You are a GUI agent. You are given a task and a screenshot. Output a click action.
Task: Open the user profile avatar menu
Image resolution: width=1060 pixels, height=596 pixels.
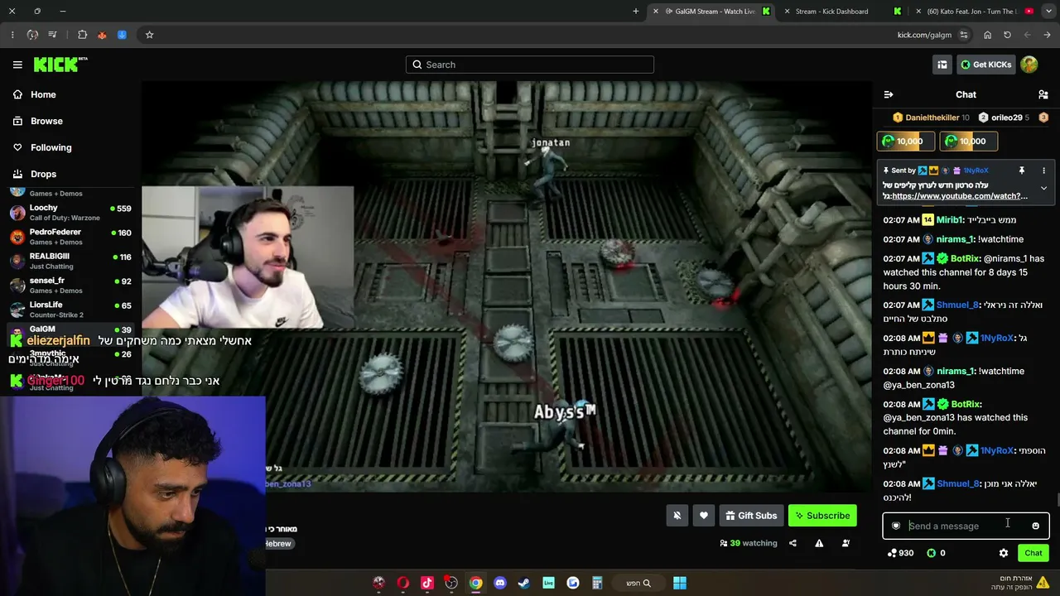[x=1029, y=65]
